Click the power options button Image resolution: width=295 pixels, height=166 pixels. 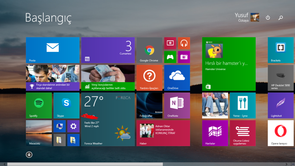coord(268,18)
